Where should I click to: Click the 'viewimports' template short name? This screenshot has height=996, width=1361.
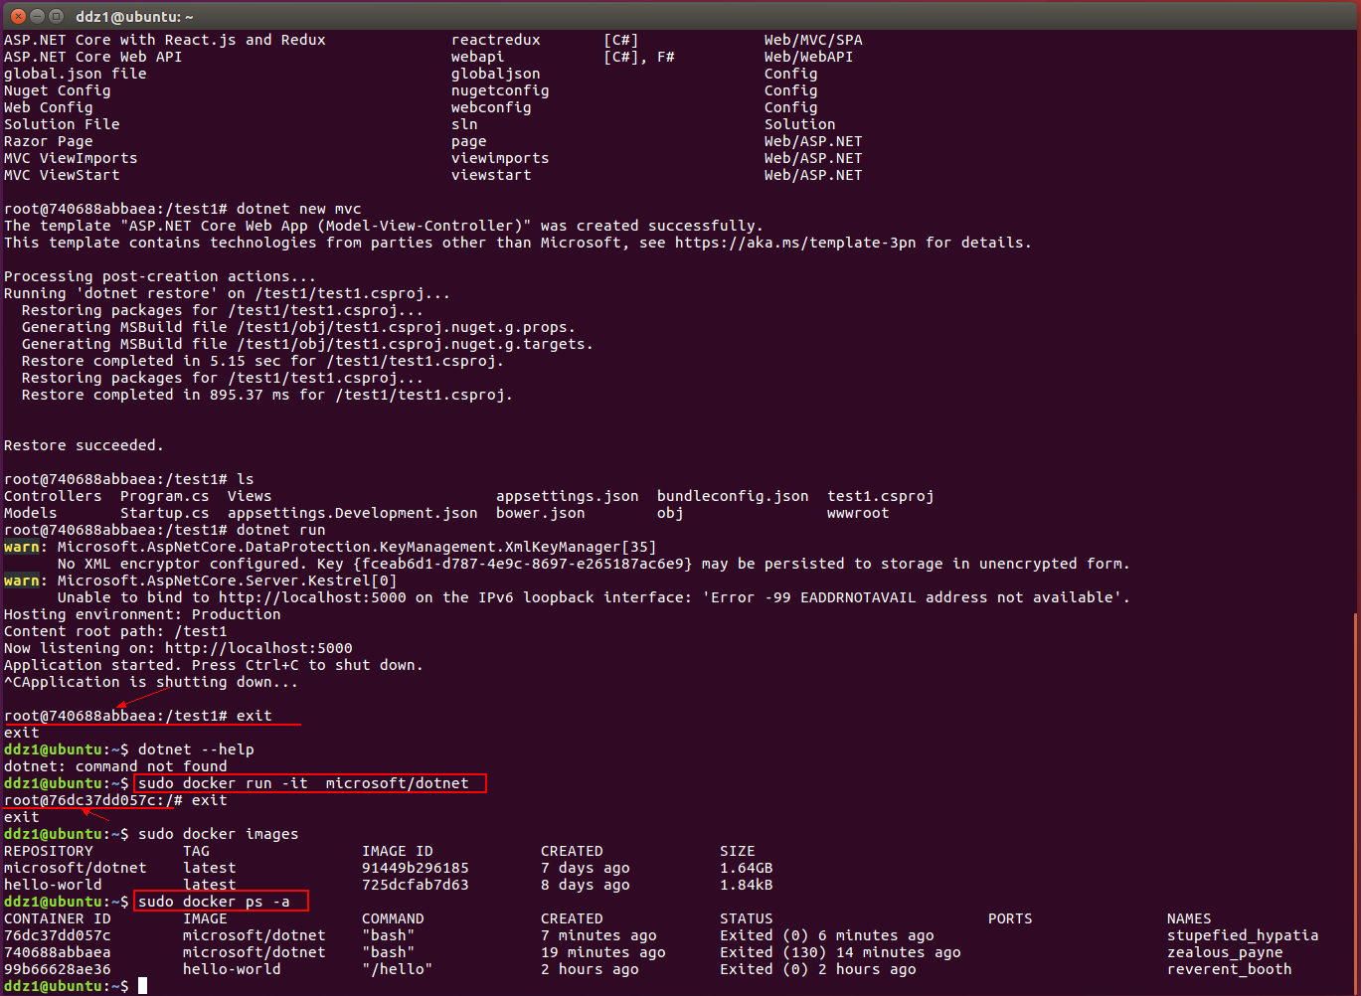(x=500, y=158)
